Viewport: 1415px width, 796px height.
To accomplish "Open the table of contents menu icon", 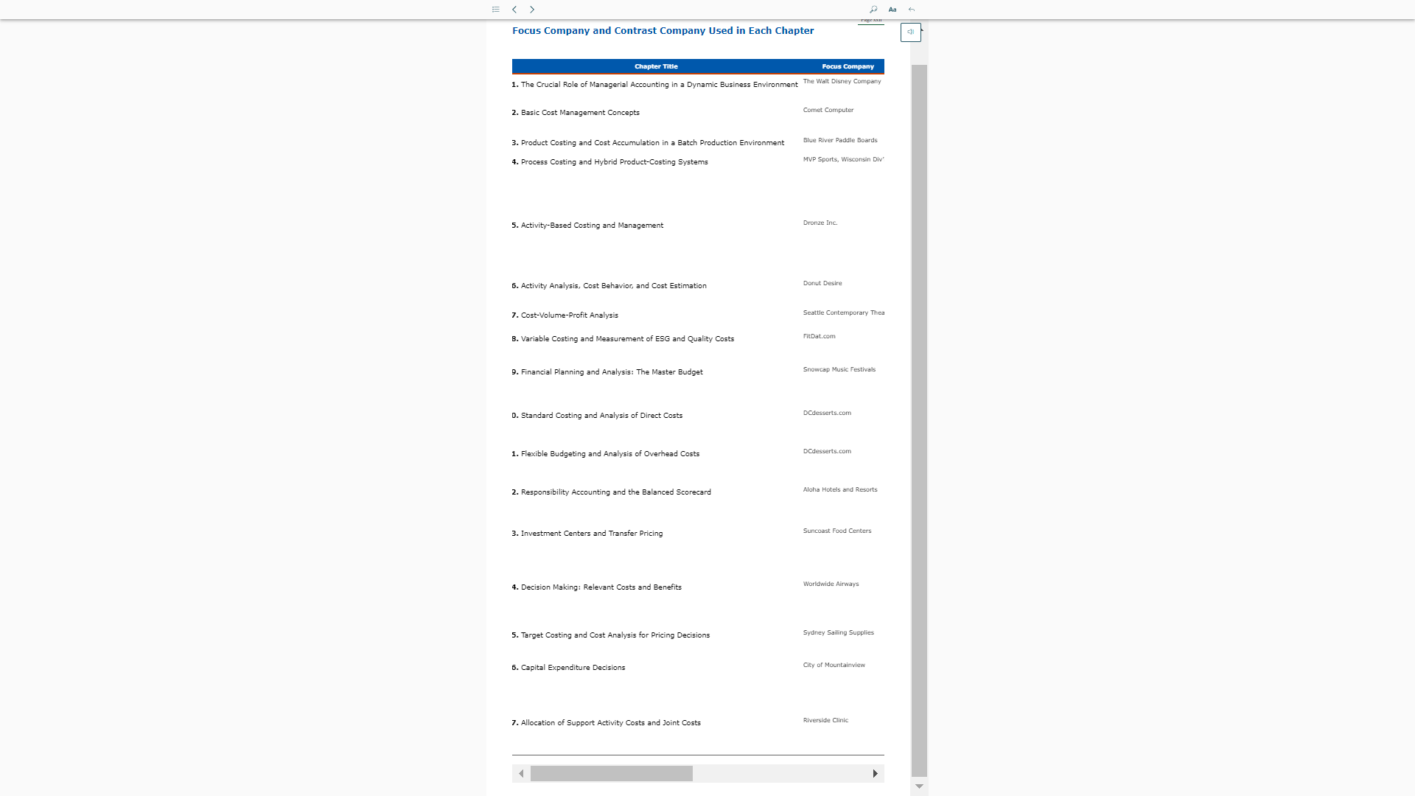I will [x=496, y=10].
